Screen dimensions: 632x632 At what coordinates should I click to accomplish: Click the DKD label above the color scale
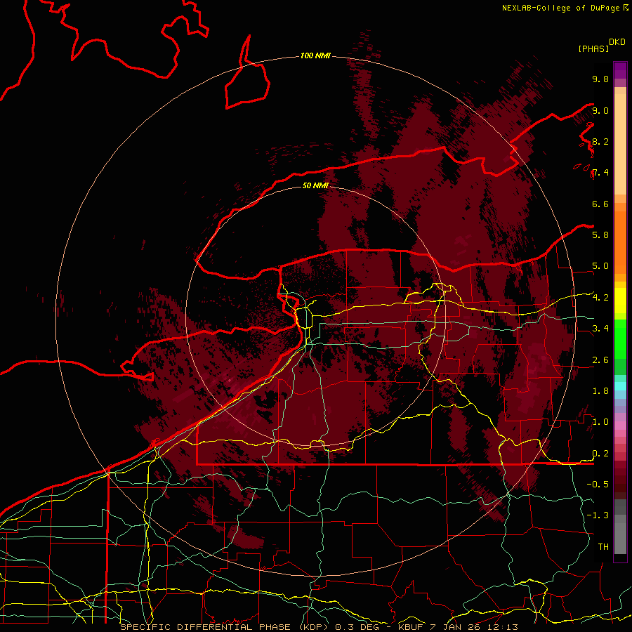pos(617,42)
